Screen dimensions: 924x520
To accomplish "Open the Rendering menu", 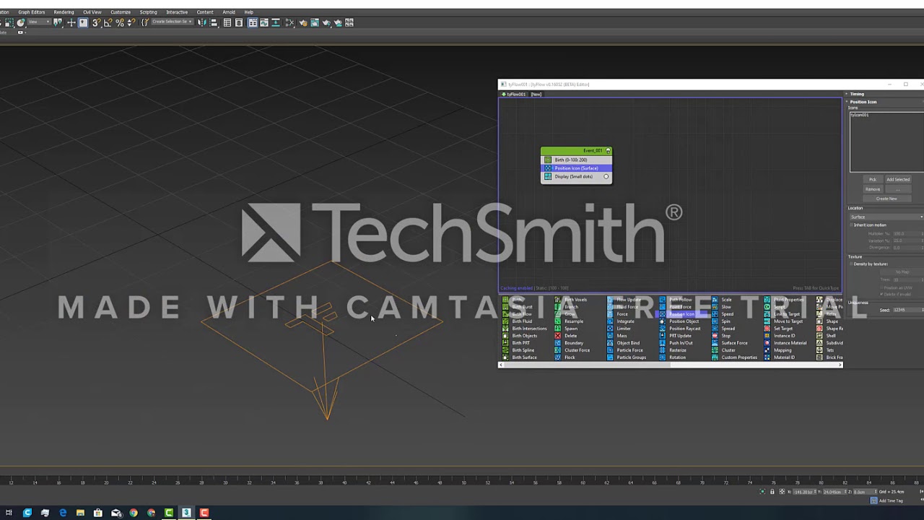I will click(x=64, y=12).
